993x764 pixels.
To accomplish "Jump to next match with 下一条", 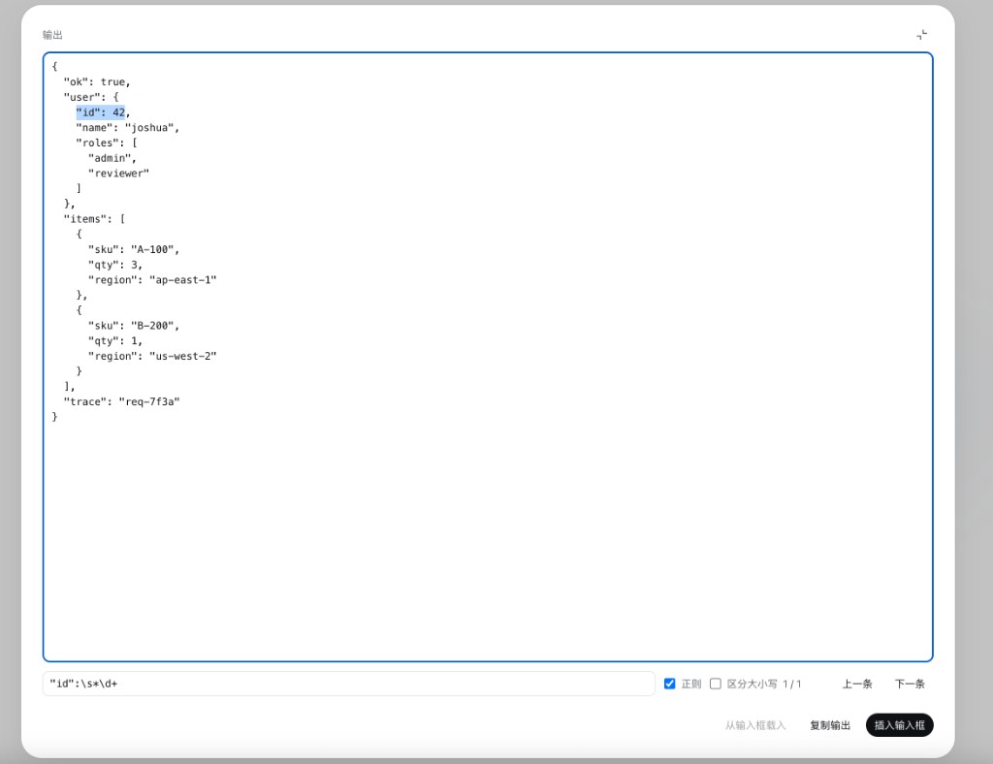I will coord(910,684).
